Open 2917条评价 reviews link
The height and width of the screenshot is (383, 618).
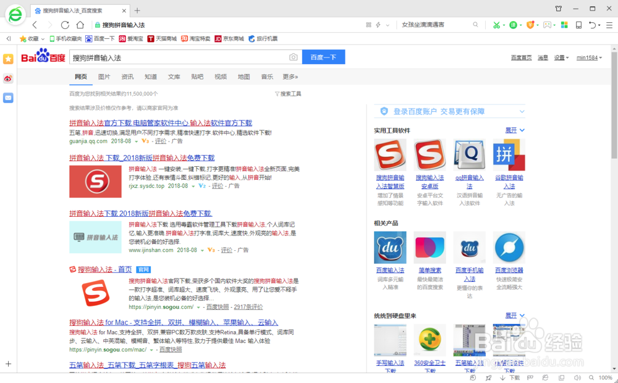[248, 306]
